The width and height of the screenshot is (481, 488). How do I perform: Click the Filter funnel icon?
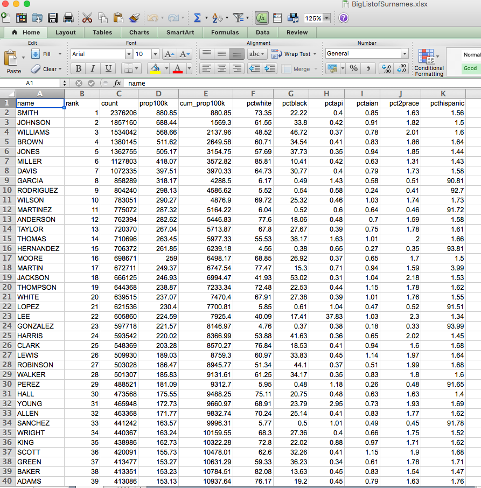point(238,18)
